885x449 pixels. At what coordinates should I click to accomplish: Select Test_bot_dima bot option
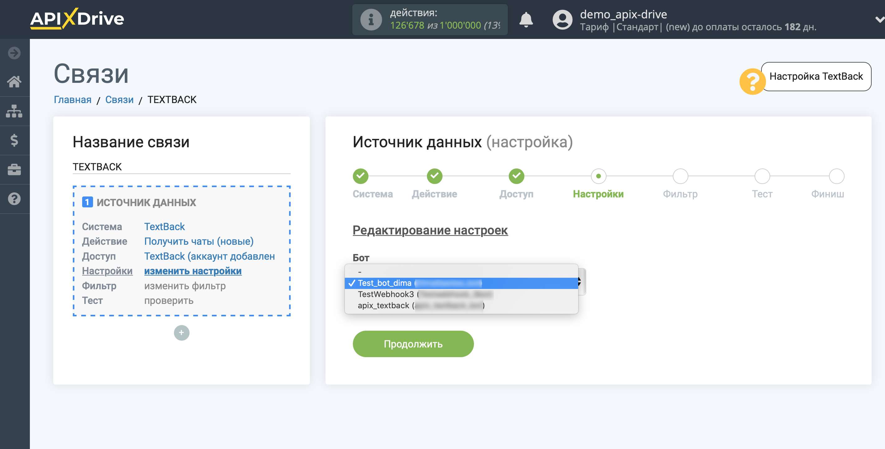pyautogui.click(x=461, y=283)
